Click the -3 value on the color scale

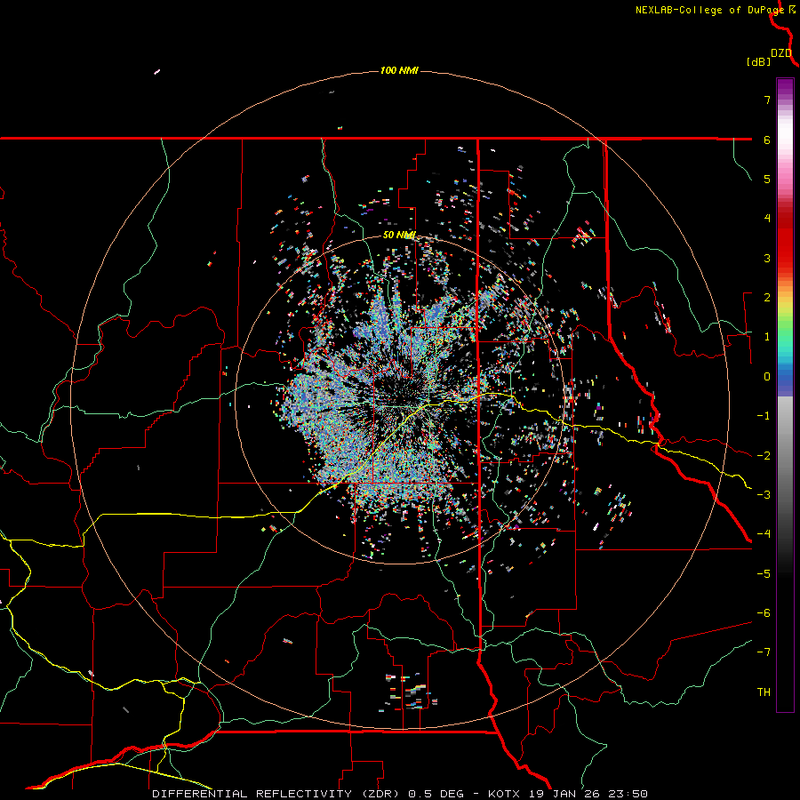(764, 495)
